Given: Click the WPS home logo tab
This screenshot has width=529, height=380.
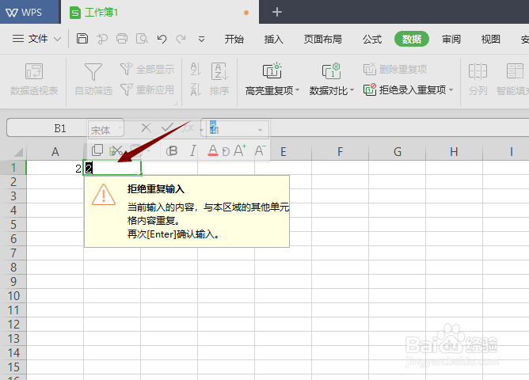Looking at the screenshot, I should (25, 13).
